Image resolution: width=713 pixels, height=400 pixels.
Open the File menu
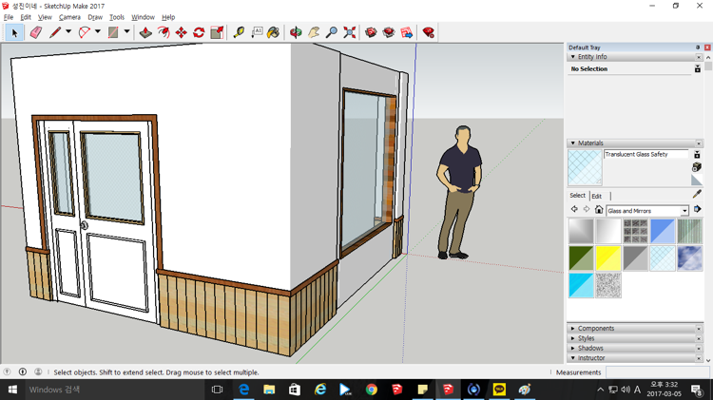coord(9,17)
